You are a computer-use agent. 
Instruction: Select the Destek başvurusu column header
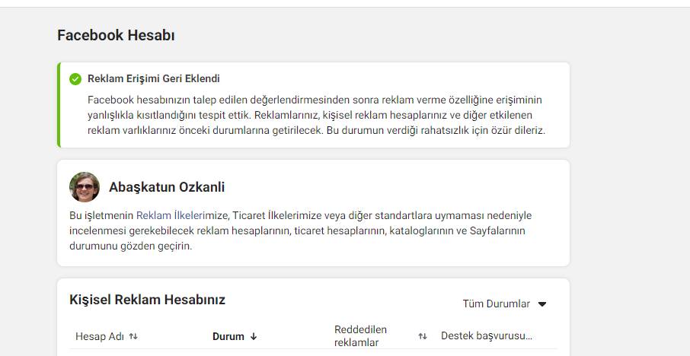(487, 336)
